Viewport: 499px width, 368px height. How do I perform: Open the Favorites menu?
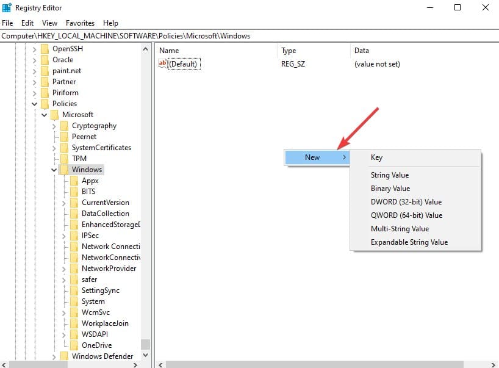80,23
